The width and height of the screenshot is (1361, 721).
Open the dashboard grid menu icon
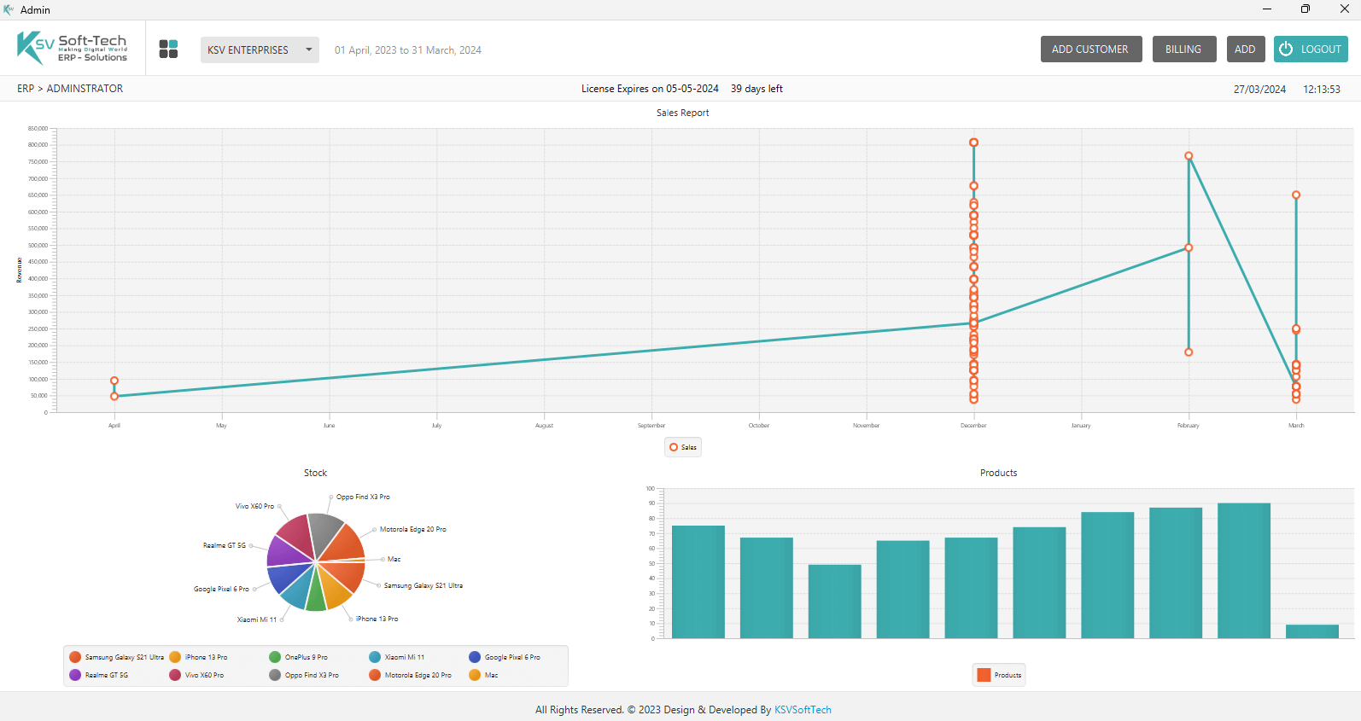click(x=168, y=49)
